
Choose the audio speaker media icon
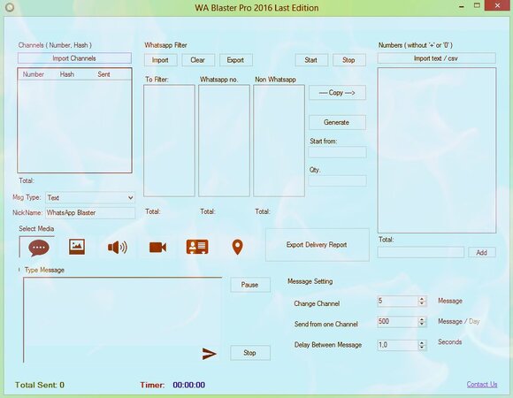point(118,248)
